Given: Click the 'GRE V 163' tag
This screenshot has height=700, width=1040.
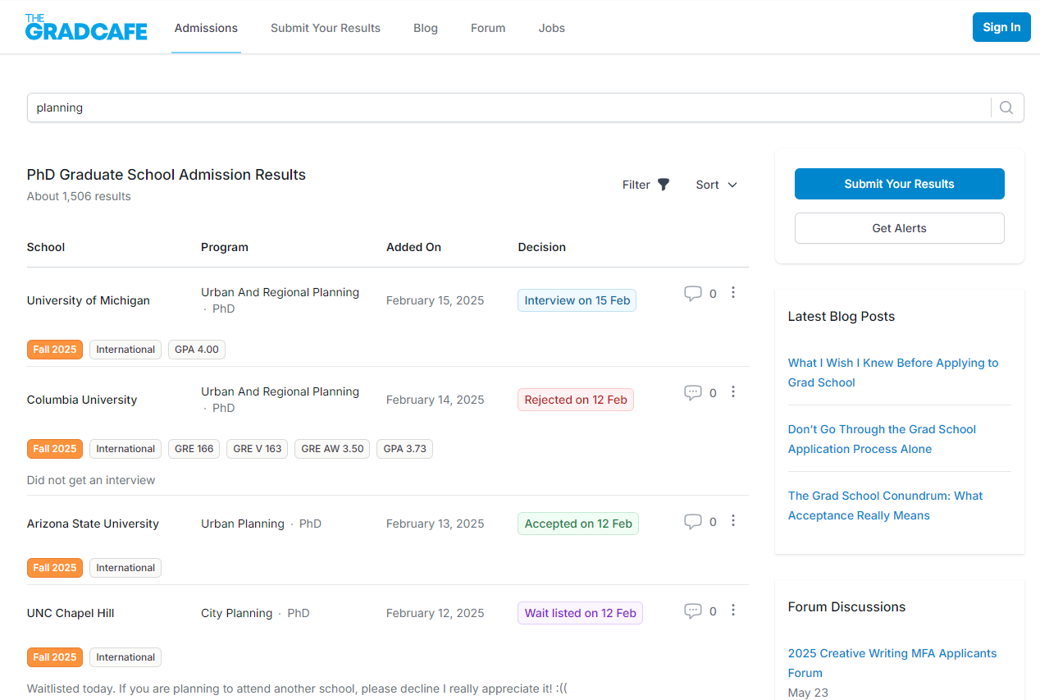Looking at the screenshot, I should pyautogui.click(x=258, y=449).
